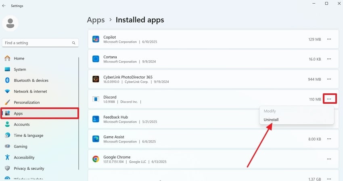The image size is (343, 181).
Task: Click the Google Chrome icon
Action: pyautogui.click(x=96, y=159)
